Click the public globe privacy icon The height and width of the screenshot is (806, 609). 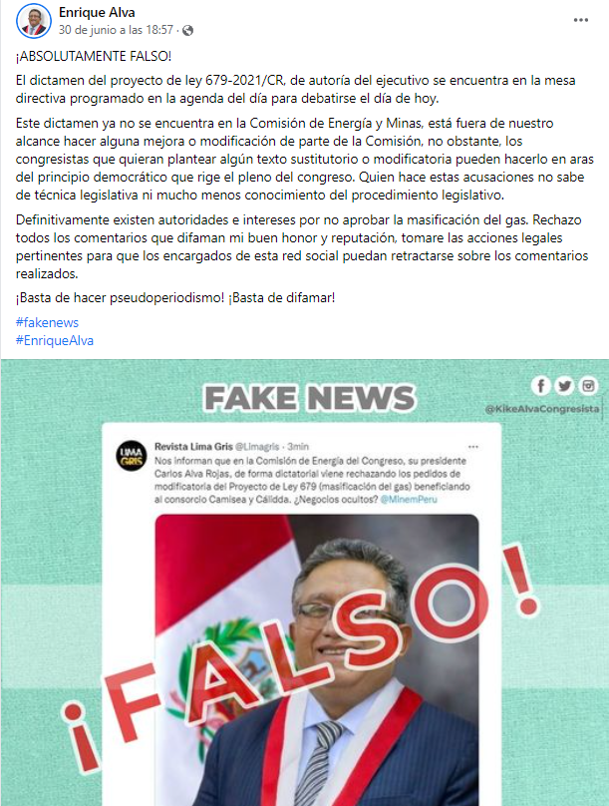point(188,30)
